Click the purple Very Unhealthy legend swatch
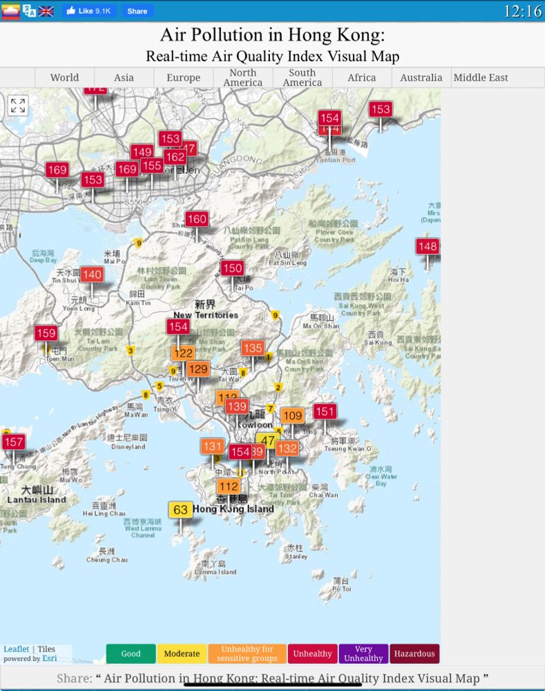 click(x=363, y=654)
